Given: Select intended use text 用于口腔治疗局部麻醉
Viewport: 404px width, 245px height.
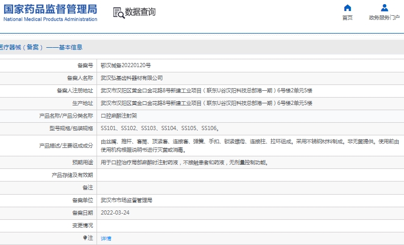Looking at the screenshot, I should point(185,163).
